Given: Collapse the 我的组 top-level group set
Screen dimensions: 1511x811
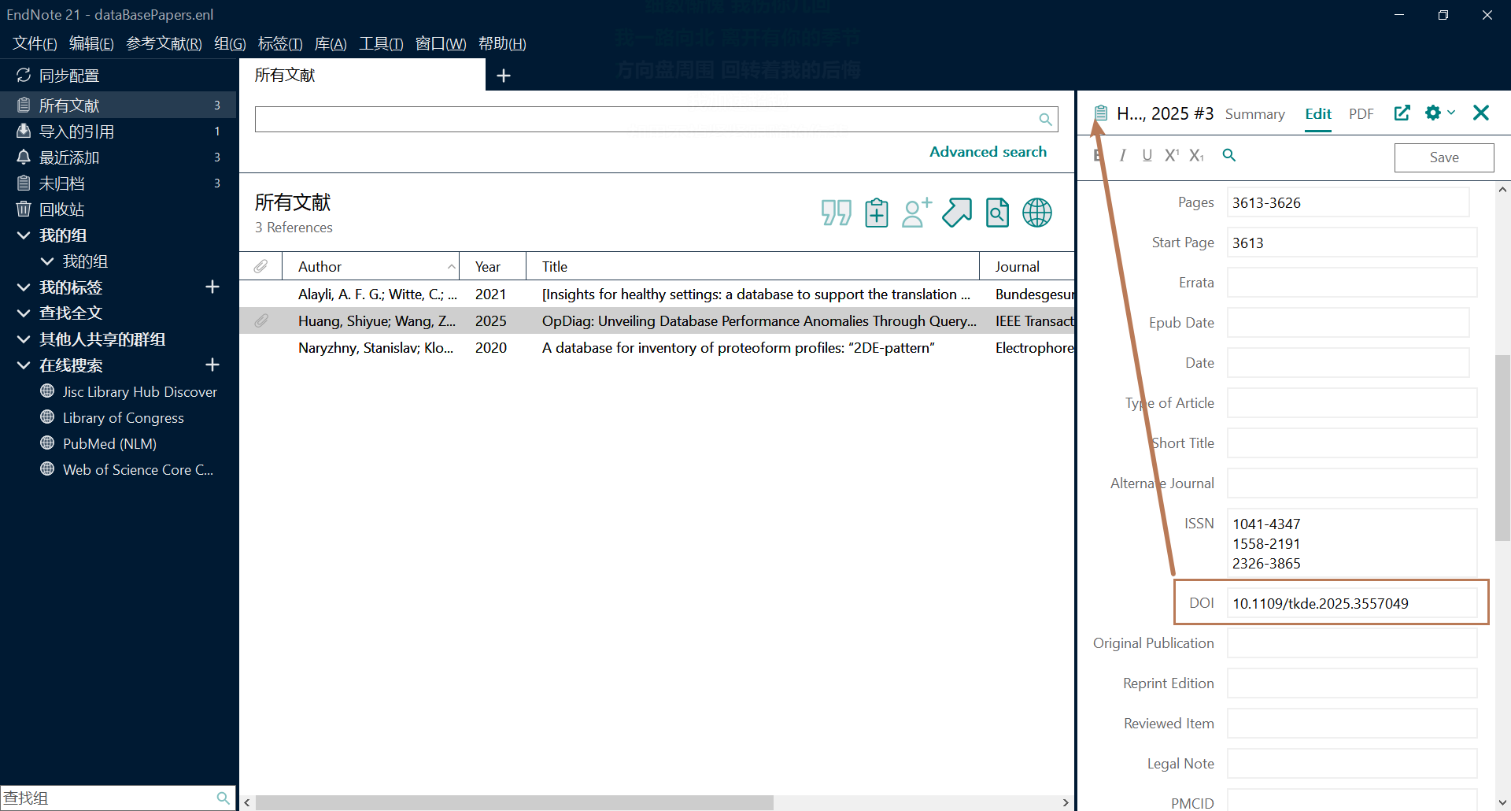Looking at the screenshot, I should (x=24, y=235).
